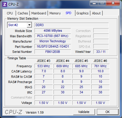This screenshot has height=118, width=122.
Task: Click the empty Correction field
Action: (101, 31)
